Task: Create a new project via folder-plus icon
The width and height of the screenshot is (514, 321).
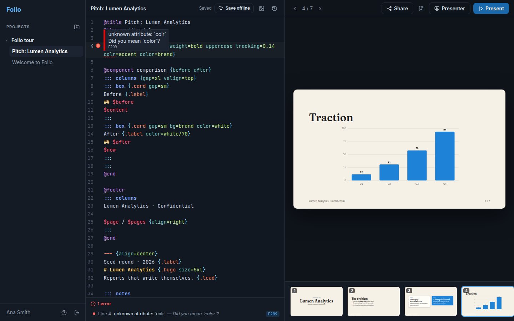Action: tap(77, 27)
